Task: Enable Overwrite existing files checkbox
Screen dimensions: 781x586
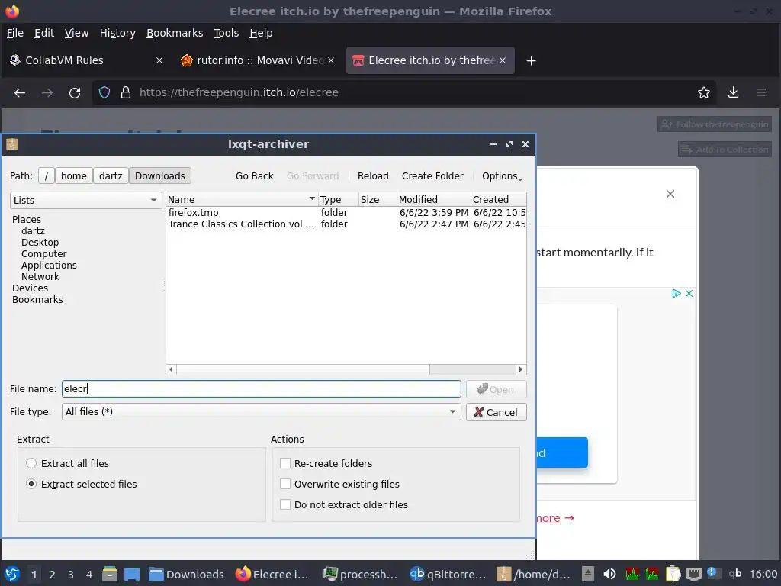Action: pos(285,484)
